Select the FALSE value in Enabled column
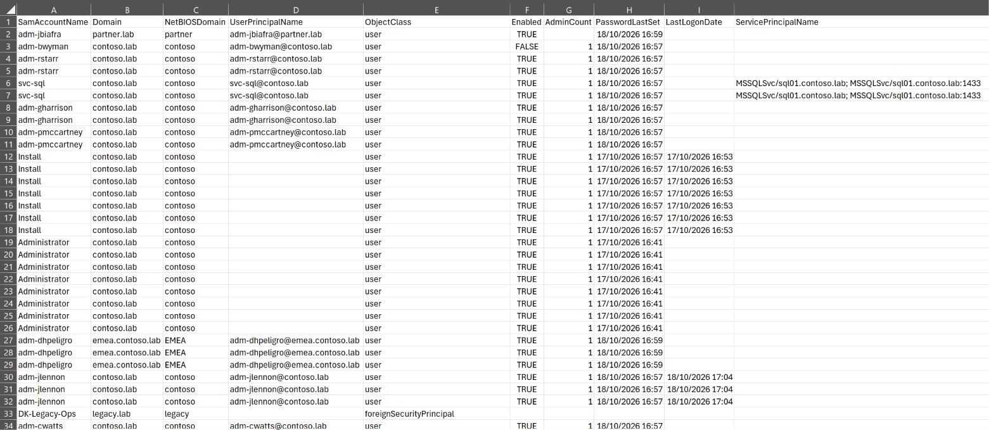The height and width of the screenshot is (430, 989). point(526,46)
